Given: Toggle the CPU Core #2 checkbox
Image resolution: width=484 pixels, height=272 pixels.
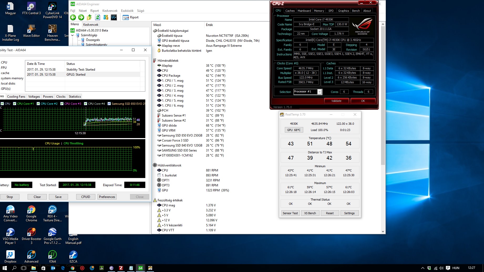Looking at the screenshot, I should [x=38, y=103].
